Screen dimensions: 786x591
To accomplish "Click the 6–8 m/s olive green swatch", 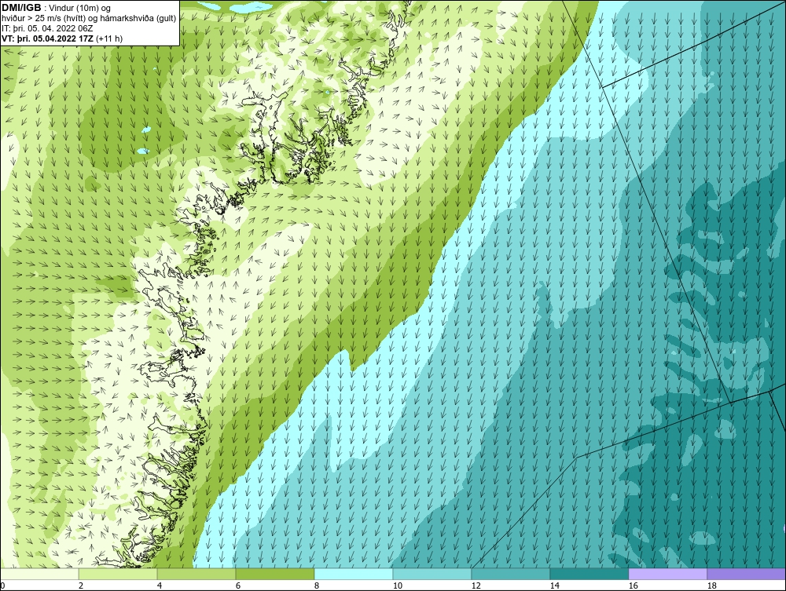I will [x=274, y=574].
